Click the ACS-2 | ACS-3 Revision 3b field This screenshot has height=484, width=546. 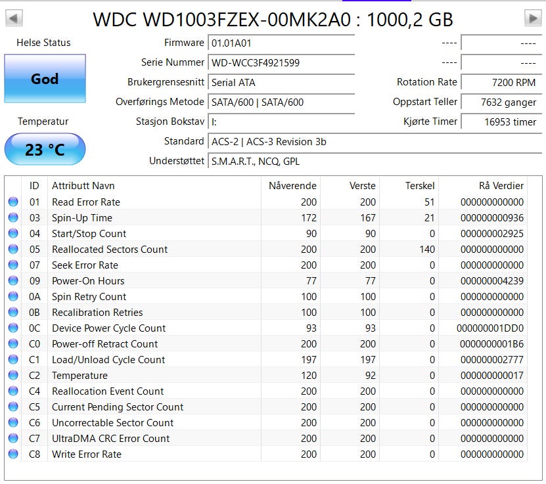click(375, 142)
